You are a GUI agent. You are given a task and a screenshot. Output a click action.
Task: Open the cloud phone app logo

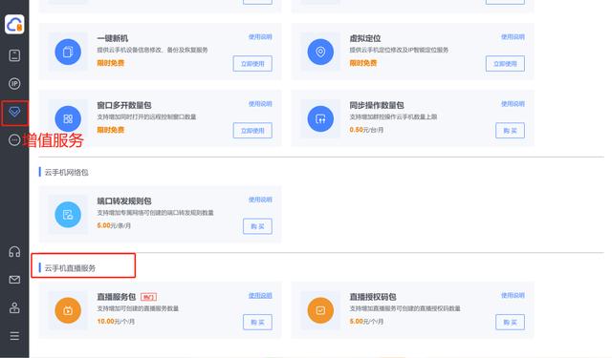pos(14,25)
